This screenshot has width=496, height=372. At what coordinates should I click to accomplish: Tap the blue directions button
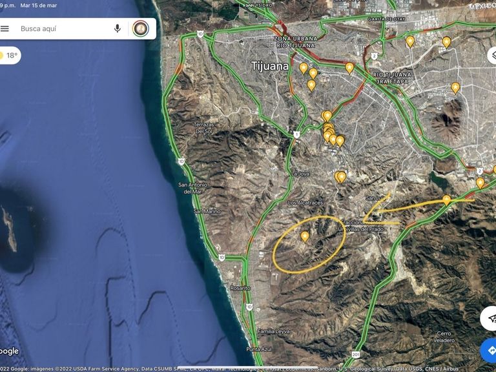click(489, 351)
